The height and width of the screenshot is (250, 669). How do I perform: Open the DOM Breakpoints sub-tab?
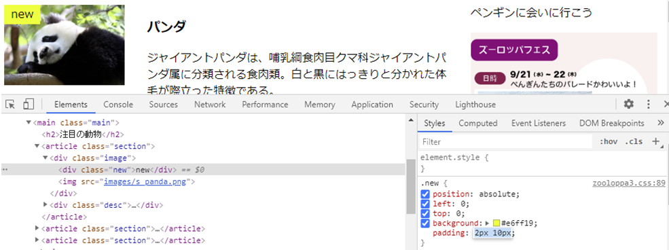611,123
